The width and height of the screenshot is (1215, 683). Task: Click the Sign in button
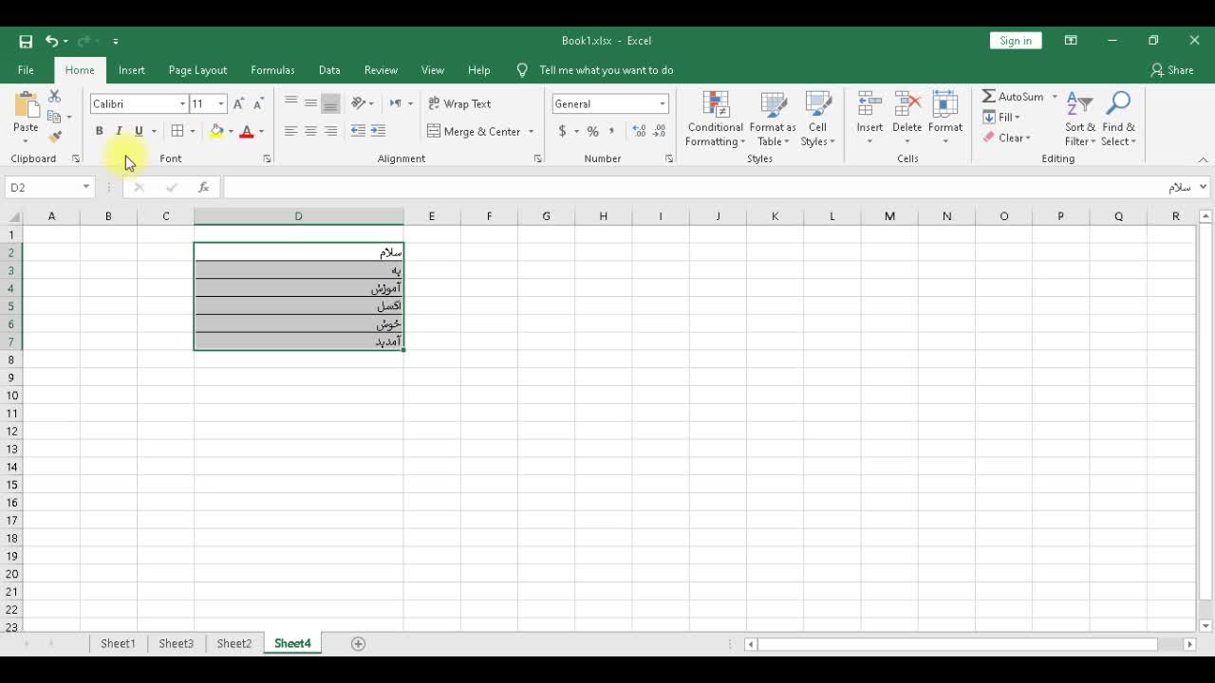1015,41
